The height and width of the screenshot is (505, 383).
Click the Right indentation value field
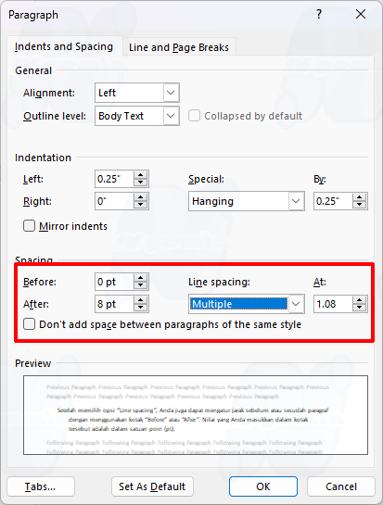[x=114, y=201]
